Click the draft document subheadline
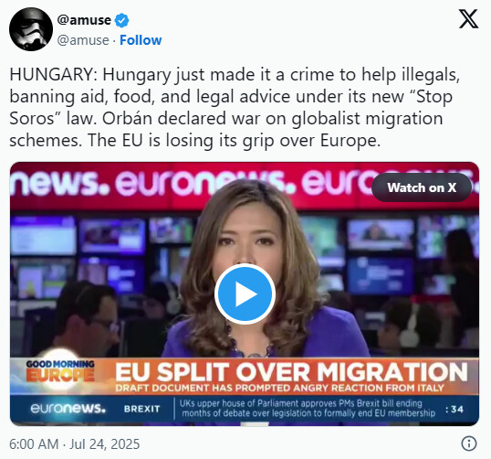The height and width of the screenshot is (459, 491). coord(279,388)
